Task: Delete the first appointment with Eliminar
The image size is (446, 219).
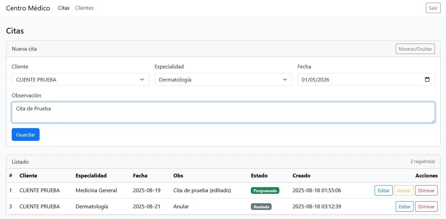Action: point(426,190)
